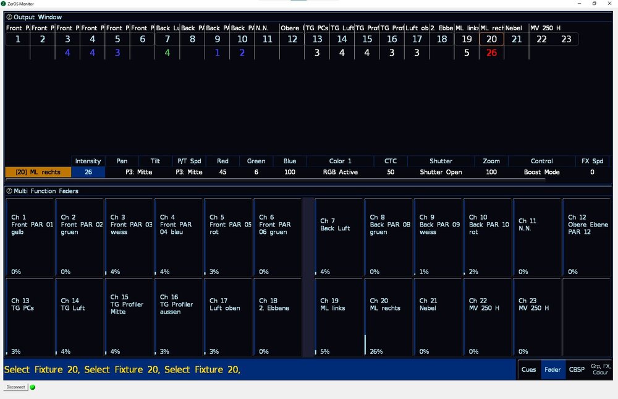Click the [20] ML rechts fixture label

[x=38, y=172]
